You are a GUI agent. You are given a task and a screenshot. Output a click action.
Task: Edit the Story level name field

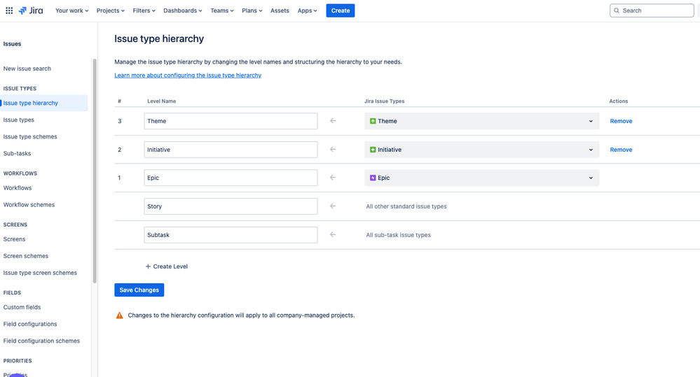coord(231,206)
